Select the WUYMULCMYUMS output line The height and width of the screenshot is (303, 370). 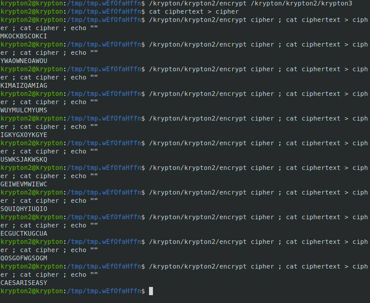(24, 110)
